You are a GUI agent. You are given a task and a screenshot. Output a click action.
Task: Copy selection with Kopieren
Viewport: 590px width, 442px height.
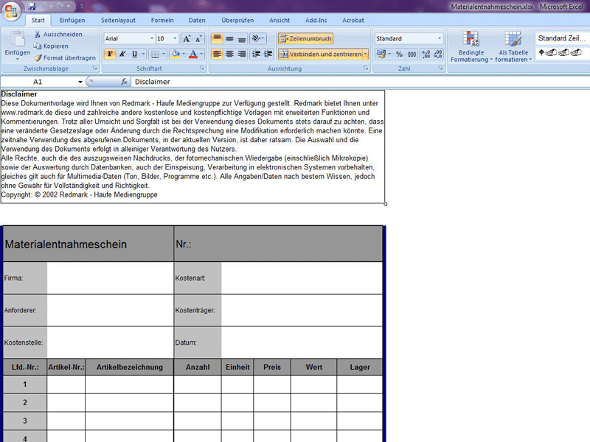click(x=51, y=46)
